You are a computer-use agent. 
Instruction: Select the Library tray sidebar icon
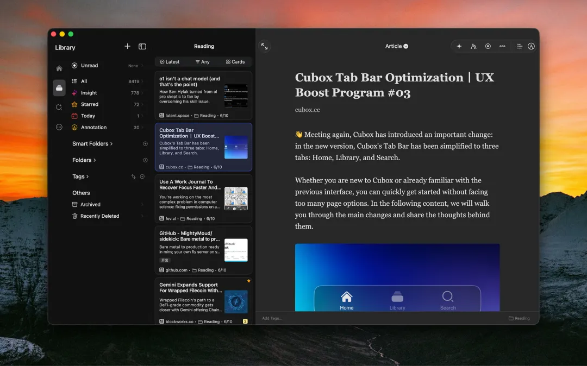click(x=59, y=88)
